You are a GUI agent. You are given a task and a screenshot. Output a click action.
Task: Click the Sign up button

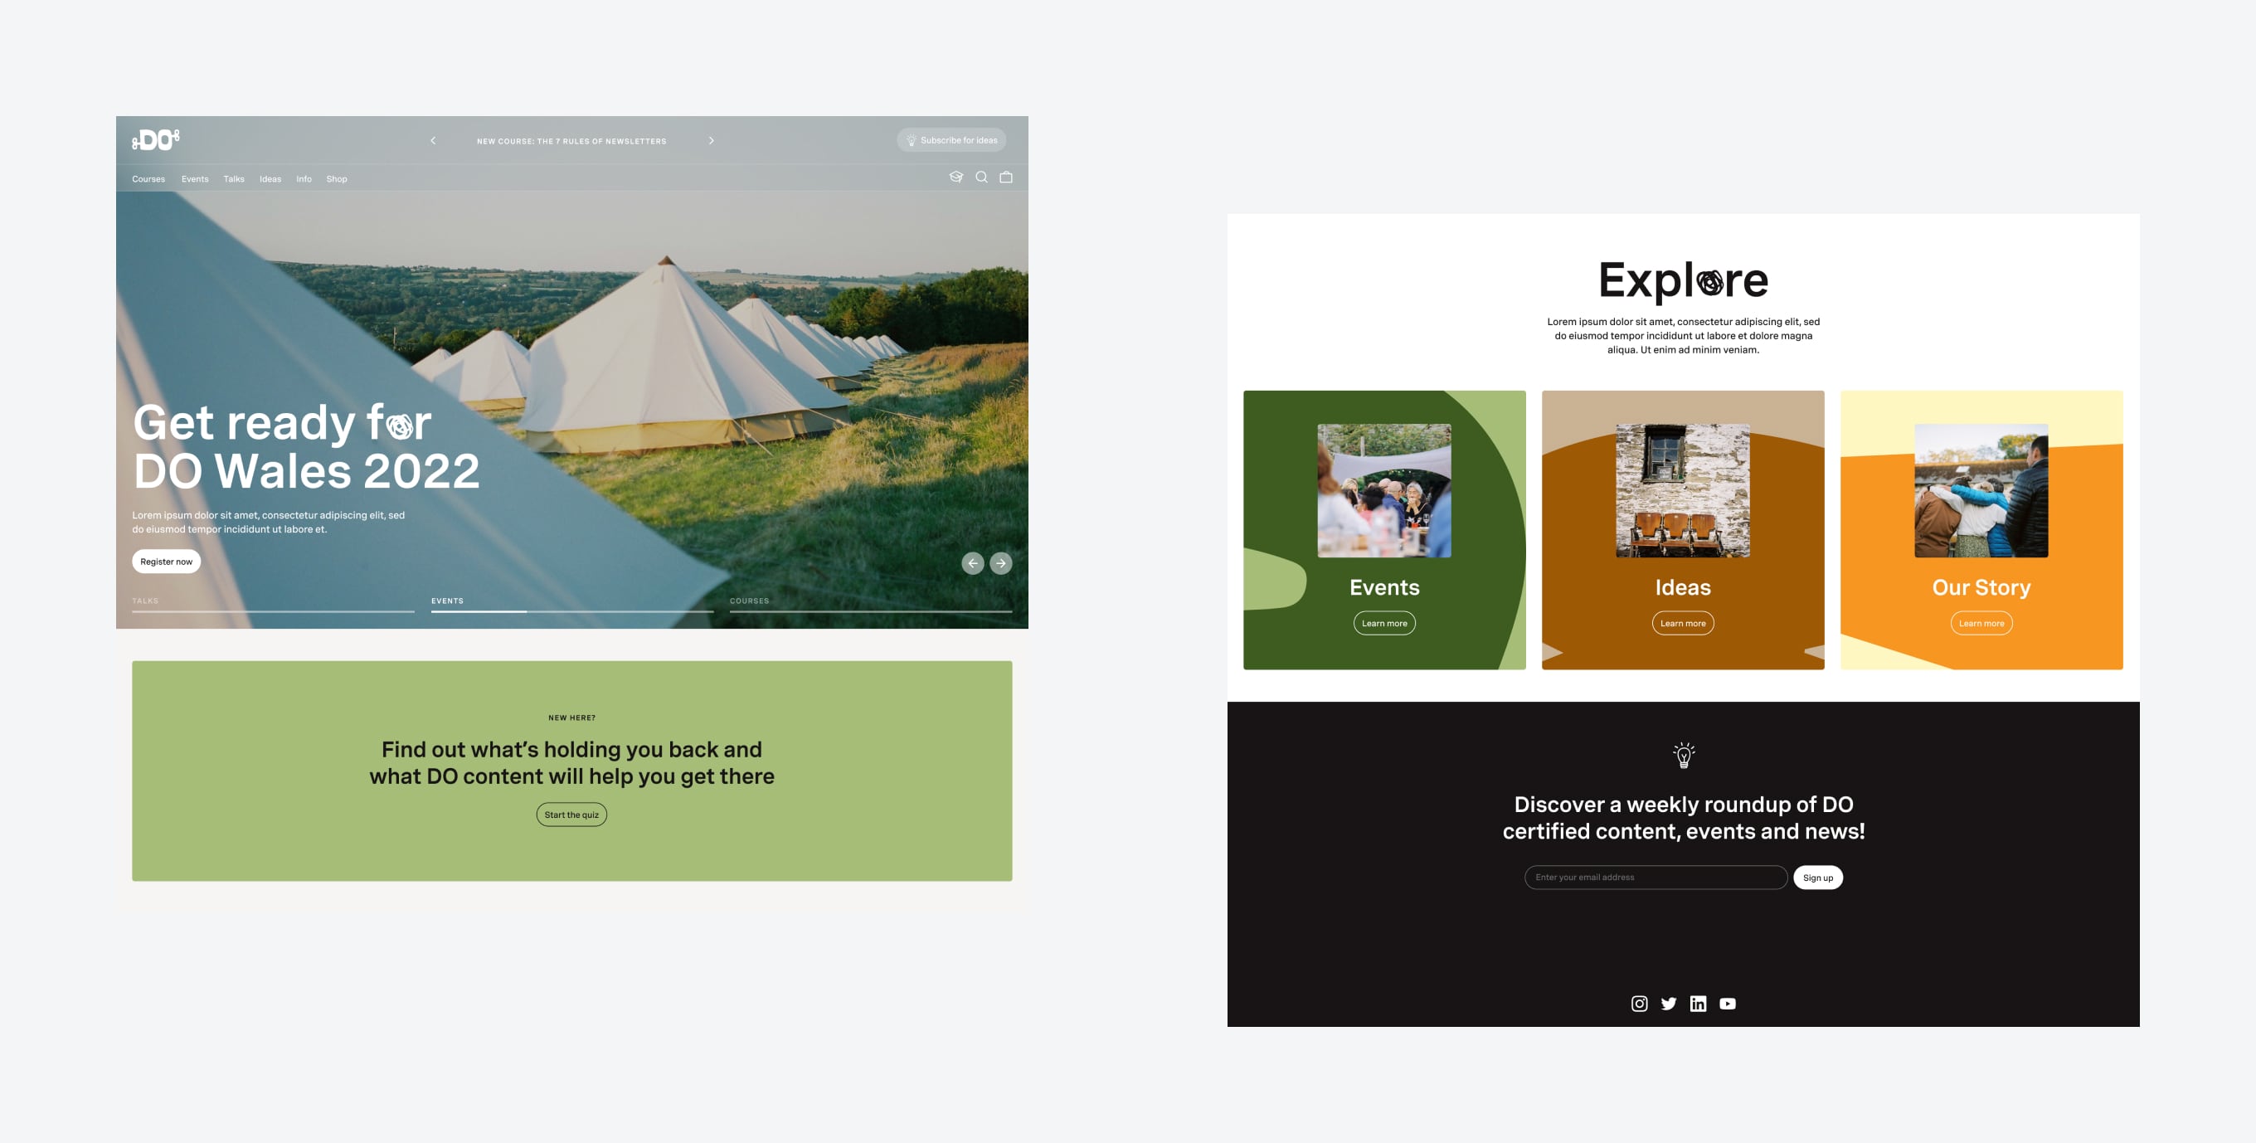1818,878
